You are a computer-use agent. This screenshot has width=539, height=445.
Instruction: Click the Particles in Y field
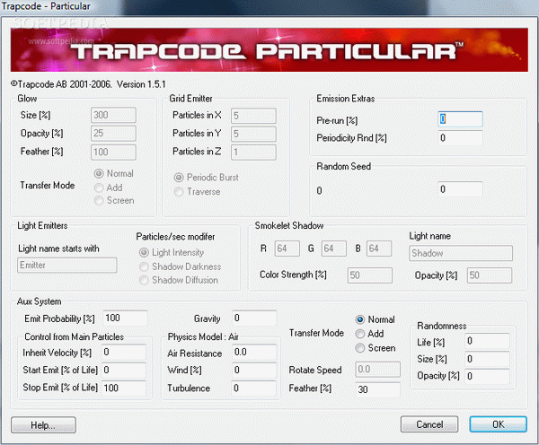[253, 134]
